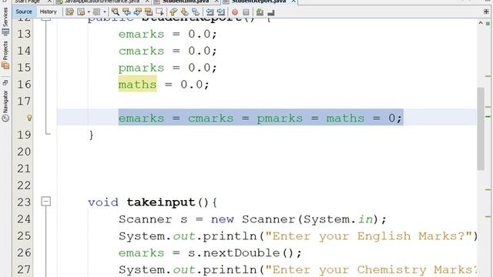
Task: Toggle Rectangular Selection mode
Action: [159, 12]
